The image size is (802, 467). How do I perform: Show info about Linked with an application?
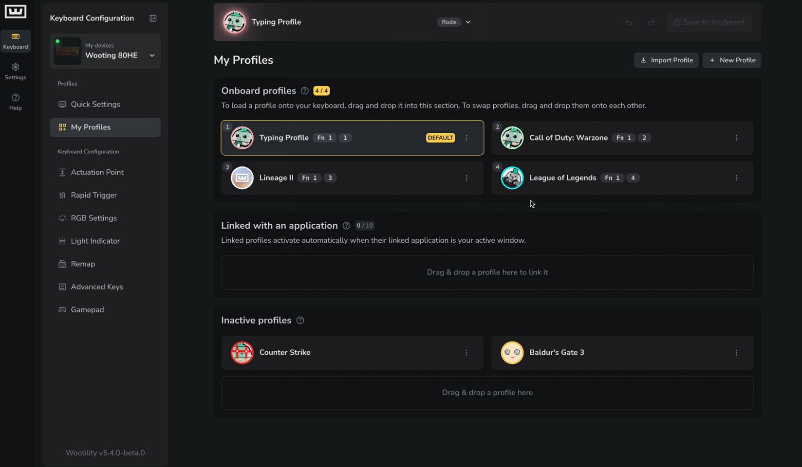346,226
